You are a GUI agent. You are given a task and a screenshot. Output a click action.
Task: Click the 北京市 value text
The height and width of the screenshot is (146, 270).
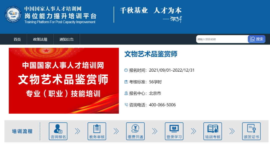click(155, 93)
